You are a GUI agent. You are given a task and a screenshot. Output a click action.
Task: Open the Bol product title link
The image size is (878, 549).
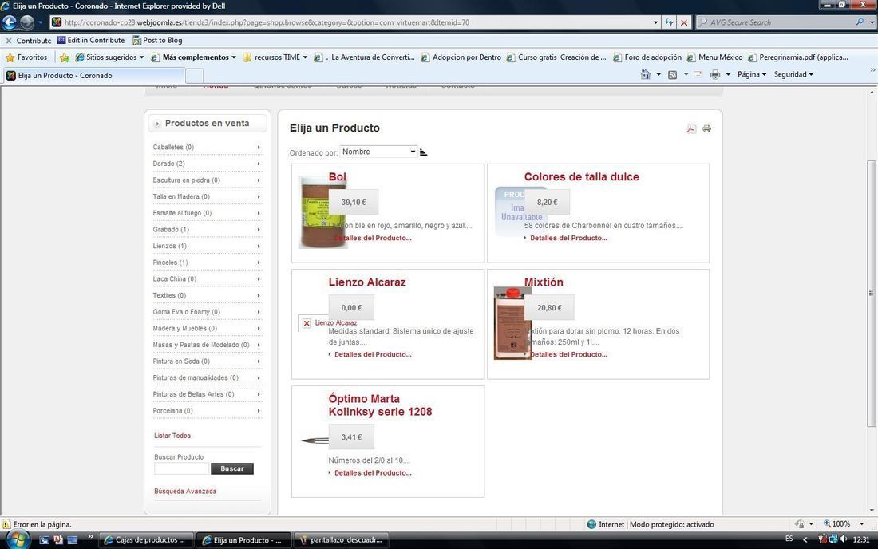(337, 177)
